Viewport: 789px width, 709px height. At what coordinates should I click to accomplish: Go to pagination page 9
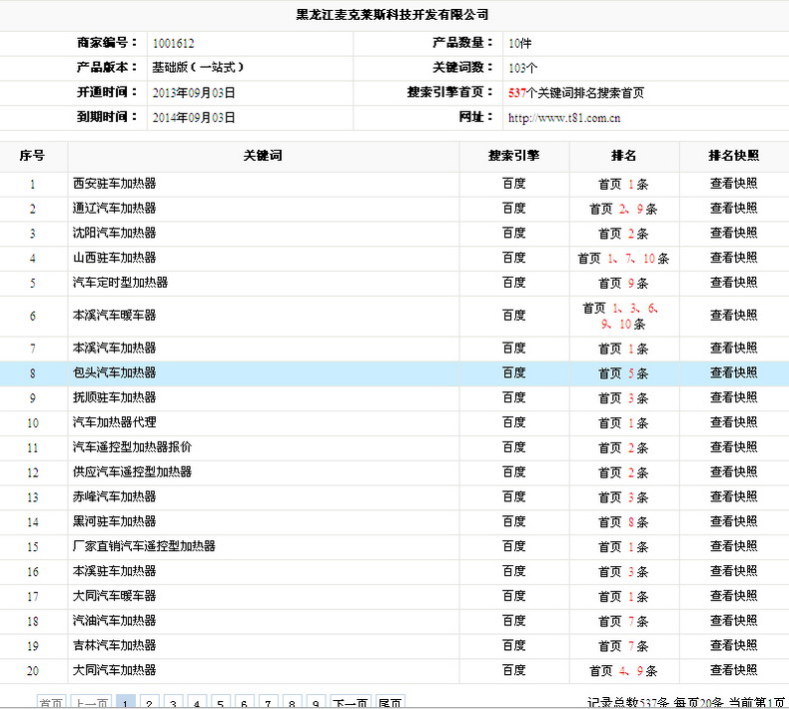tap(316, 702)
